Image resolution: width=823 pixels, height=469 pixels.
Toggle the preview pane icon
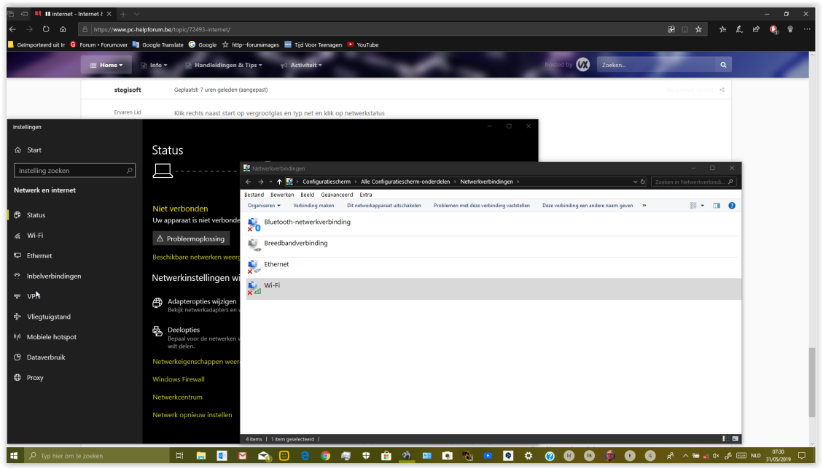(717, 206)
